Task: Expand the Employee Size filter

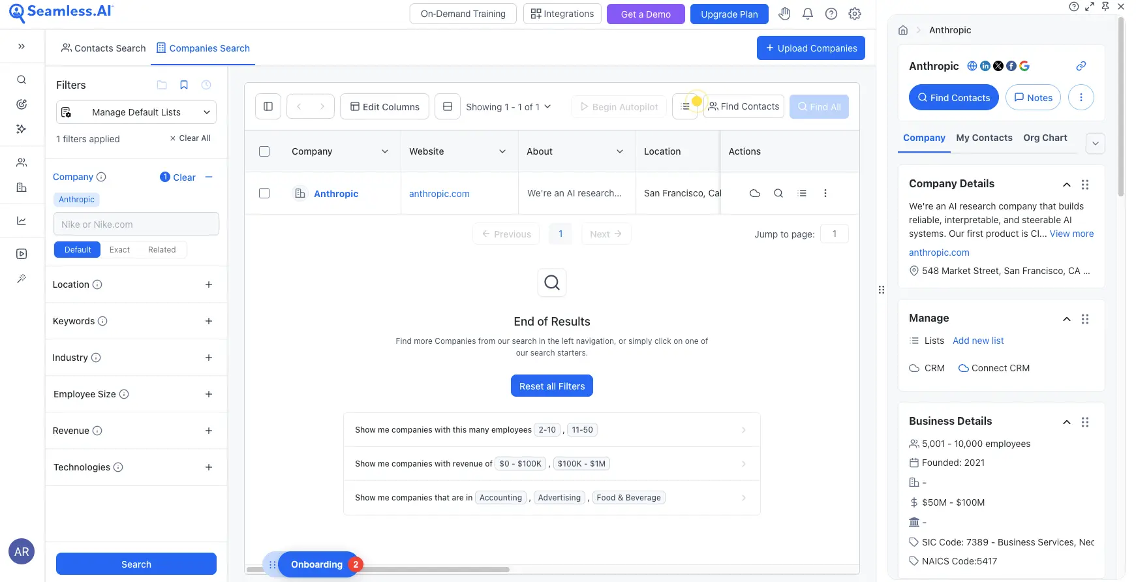Action: click(209, 394)
